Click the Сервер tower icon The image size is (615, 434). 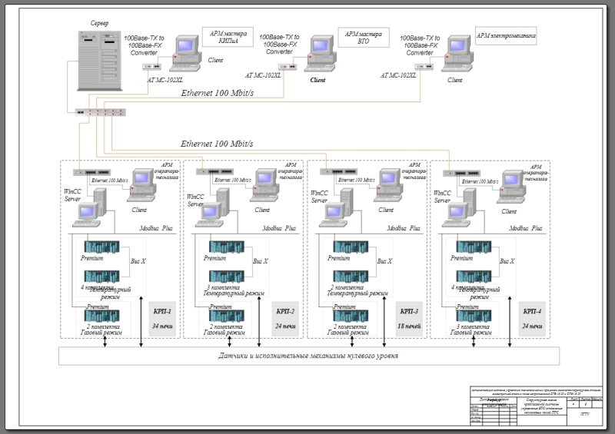[x=100, y=61]
